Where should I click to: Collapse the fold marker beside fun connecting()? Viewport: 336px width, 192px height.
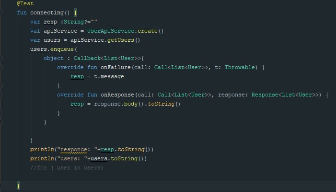tap(1, 12)
